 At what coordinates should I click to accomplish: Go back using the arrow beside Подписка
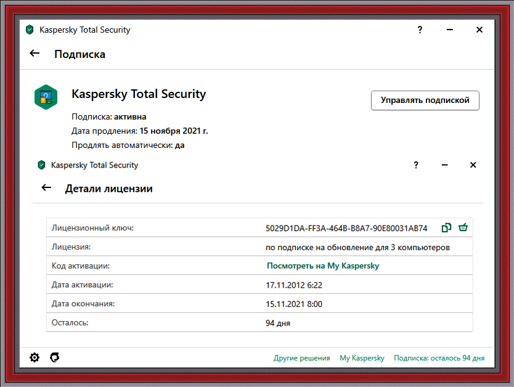pyautogui.click(x=35, y=54)
